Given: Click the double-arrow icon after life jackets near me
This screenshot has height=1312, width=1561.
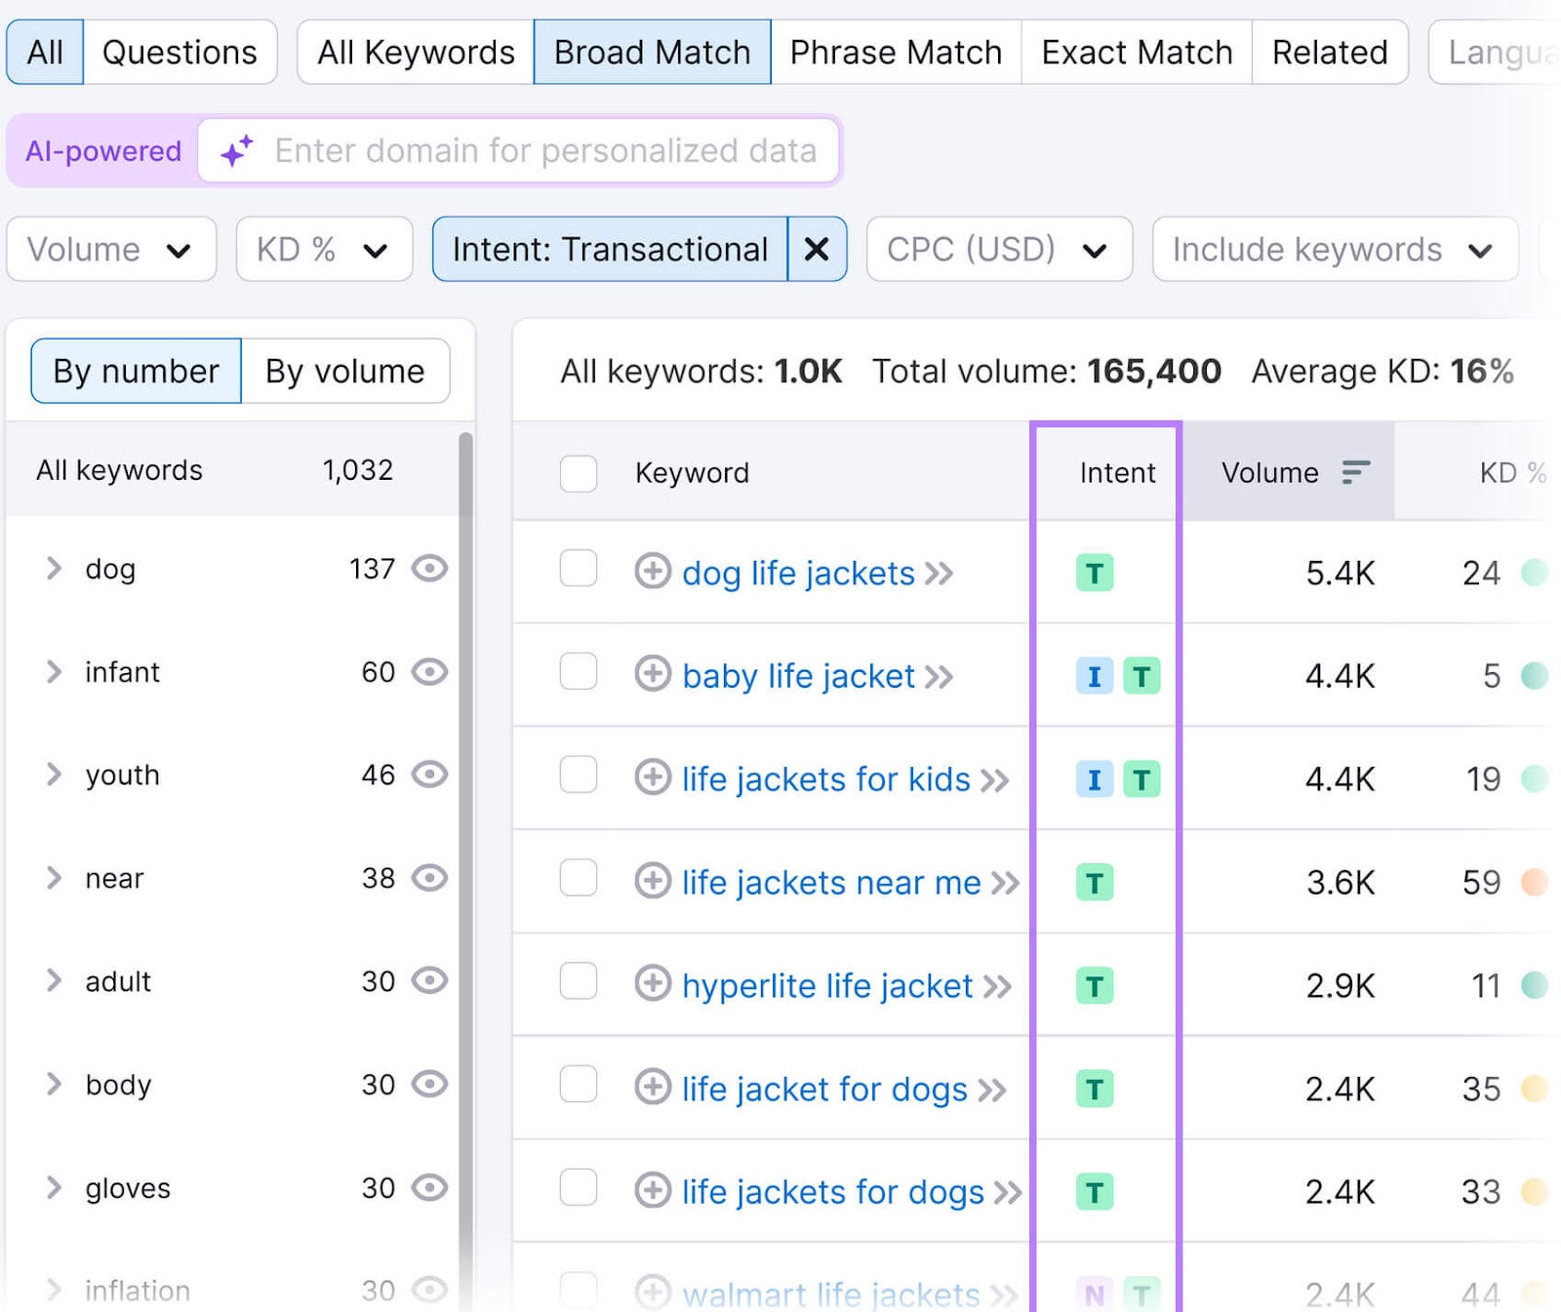Looking at the screenshot, I should (x=1005, y=884).
